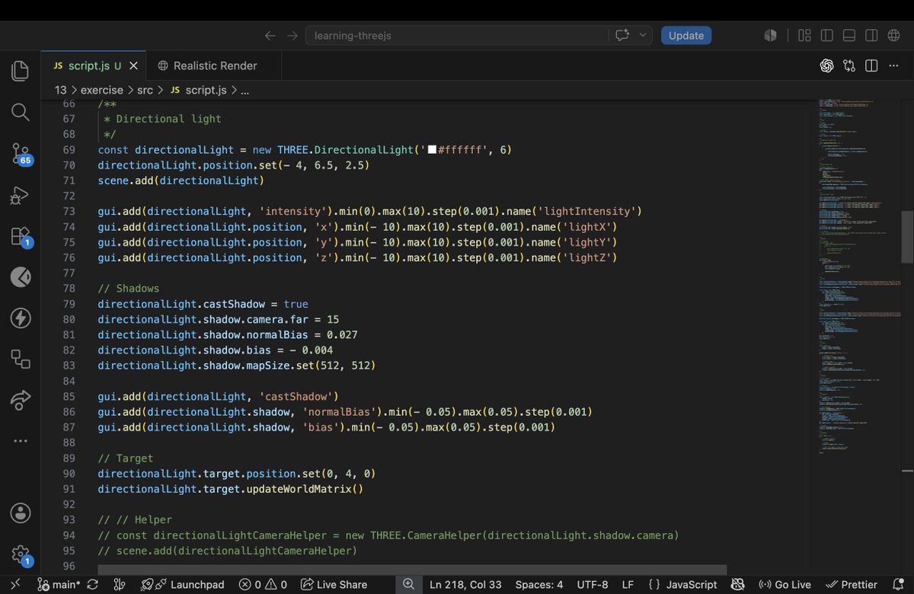Click Go Live in status bar
The width and height of the screenshot is (914, 594).
coord(785,585)
